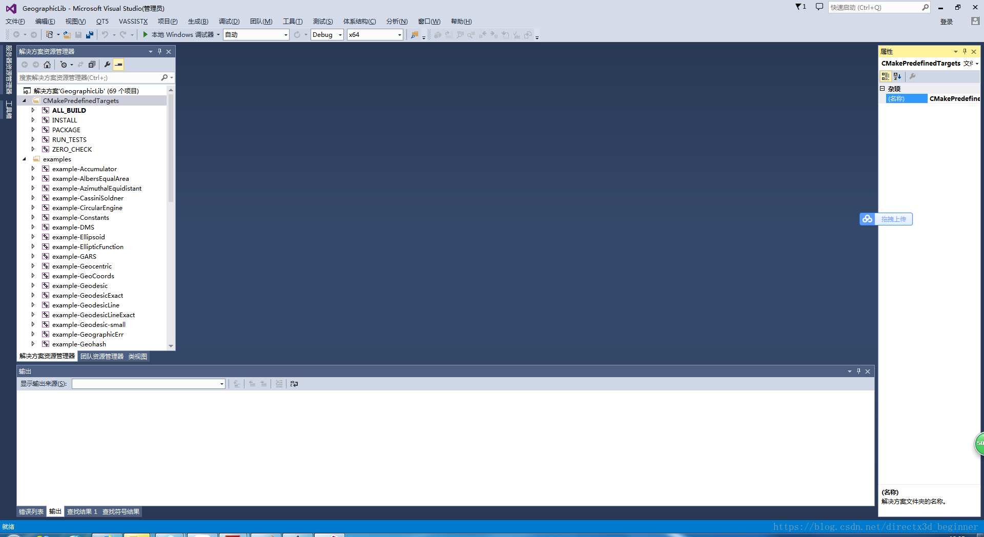Screen dimensions: 984x537
Task: Expand the example-Accumulator project
Action: coord(33,169)
